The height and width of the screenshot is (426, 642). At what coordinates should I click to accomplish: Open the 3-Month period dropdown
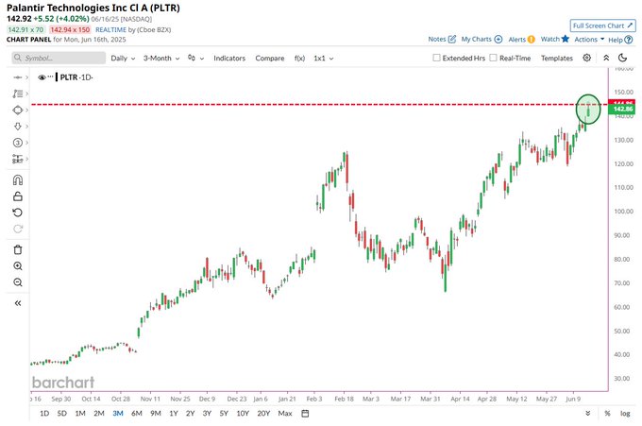(x=161, y=59)
